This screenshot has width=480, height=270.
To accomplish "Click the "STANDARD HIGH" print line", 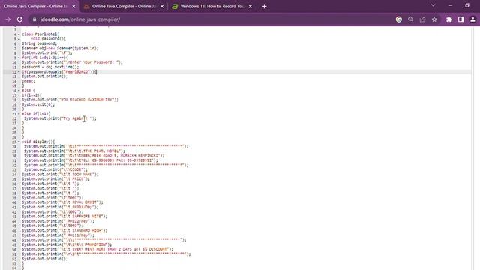I will [x=64, y=231].
